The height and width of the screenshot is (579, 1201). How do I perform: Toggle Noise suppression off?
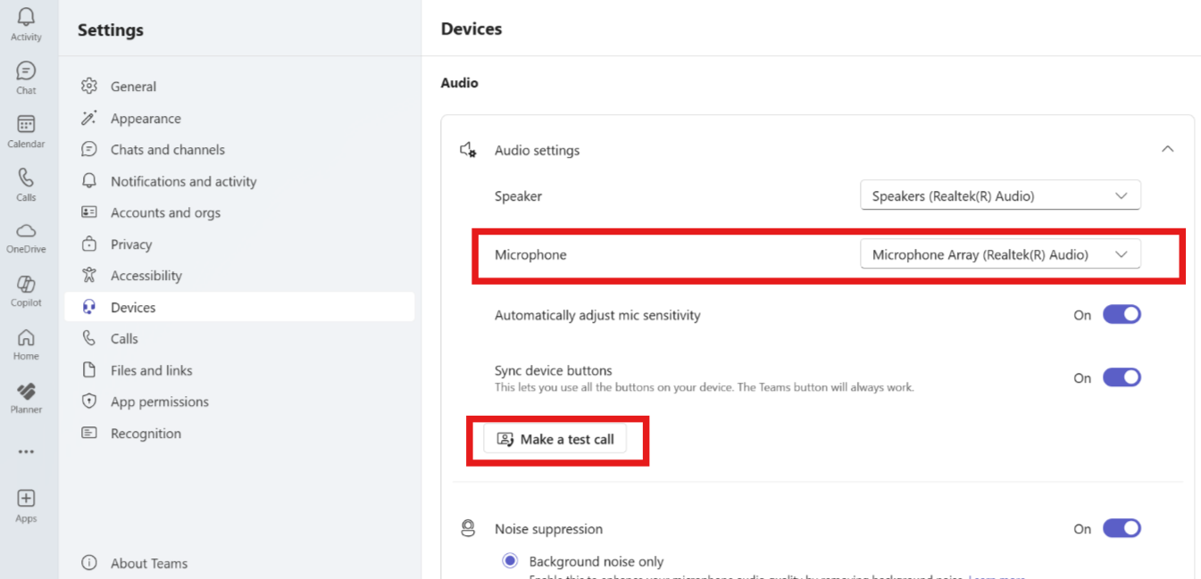point(1122,529)
